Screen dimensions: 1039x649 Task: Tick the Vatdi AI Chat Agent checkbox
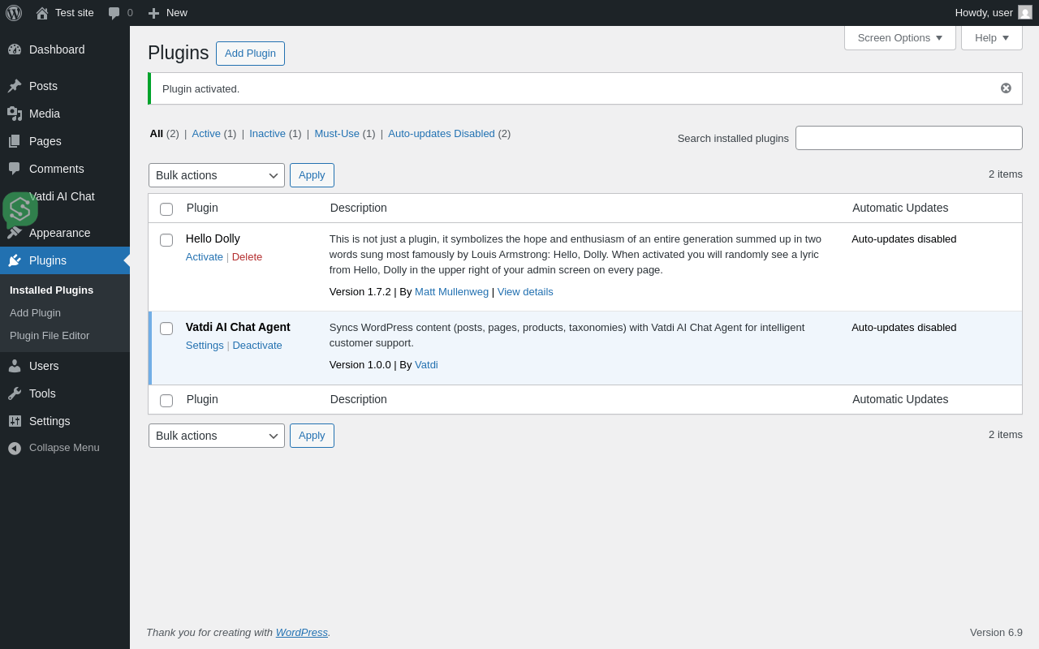pyautogui.click(x=166, y=329)
